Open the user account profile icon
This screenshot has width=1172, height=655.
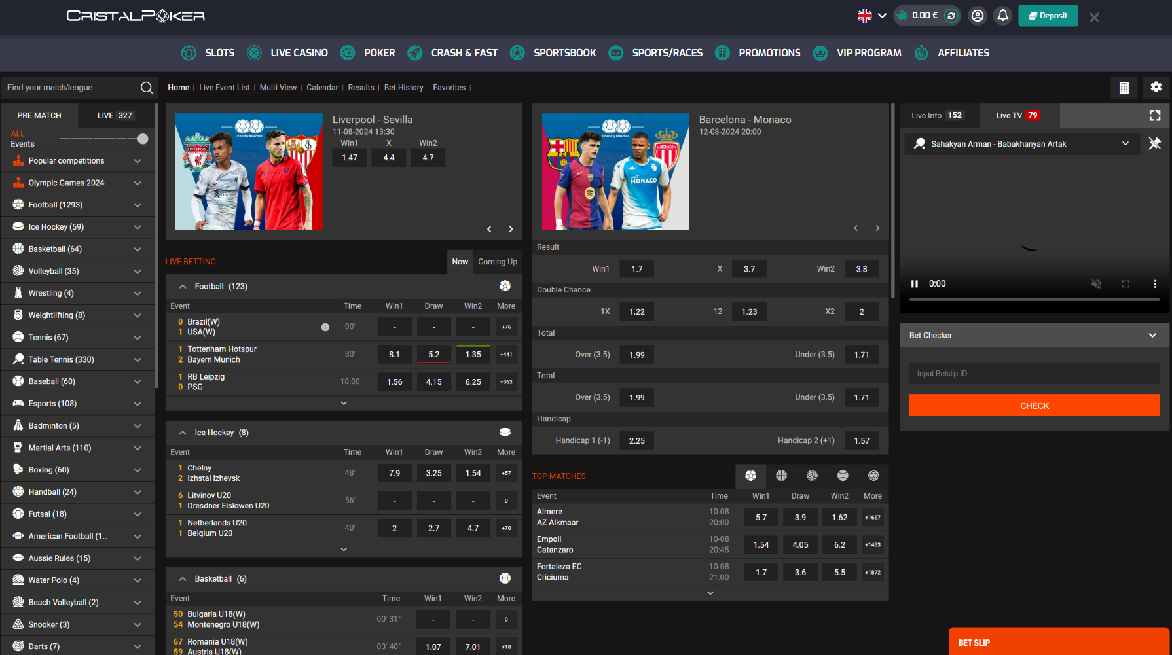[977, 16]
